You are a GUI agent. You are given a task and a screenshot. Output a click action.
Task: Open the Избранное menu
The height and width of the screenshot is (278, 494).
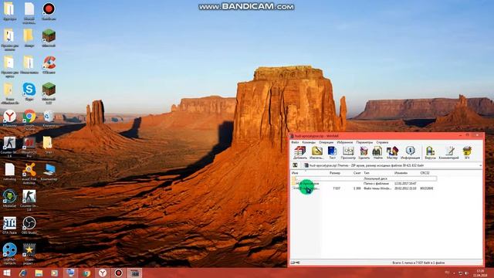(345, 142)
